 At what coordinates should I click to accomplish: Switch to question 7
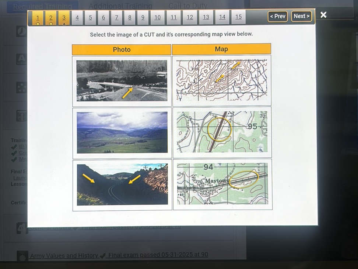(x=117, y=18)
